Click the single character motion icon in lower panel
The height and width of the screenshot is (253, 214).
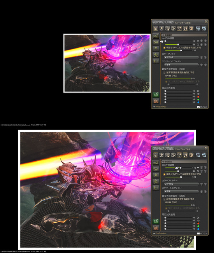tap(174, 155)
